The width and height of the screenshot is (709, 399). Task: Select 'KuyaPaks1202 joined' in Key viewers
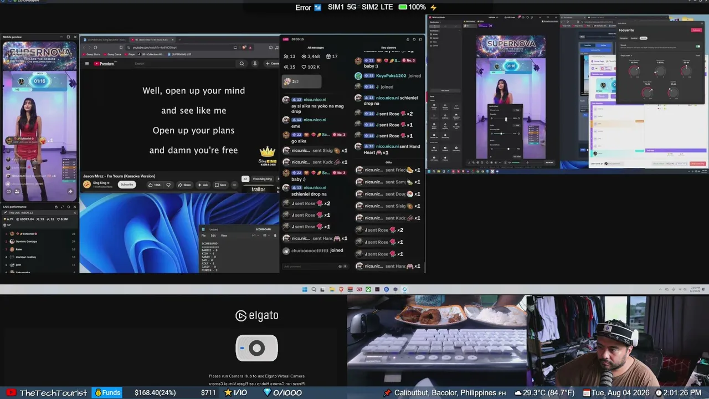388,76
